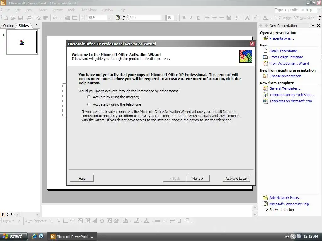Toggle Underline formatting
Image resolution: width=322 pixels, height=241 pixels.
click(x=198, y=18)
